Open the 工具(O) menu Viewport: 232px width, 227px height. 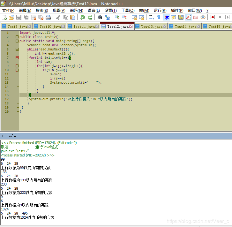click(128, 11)
